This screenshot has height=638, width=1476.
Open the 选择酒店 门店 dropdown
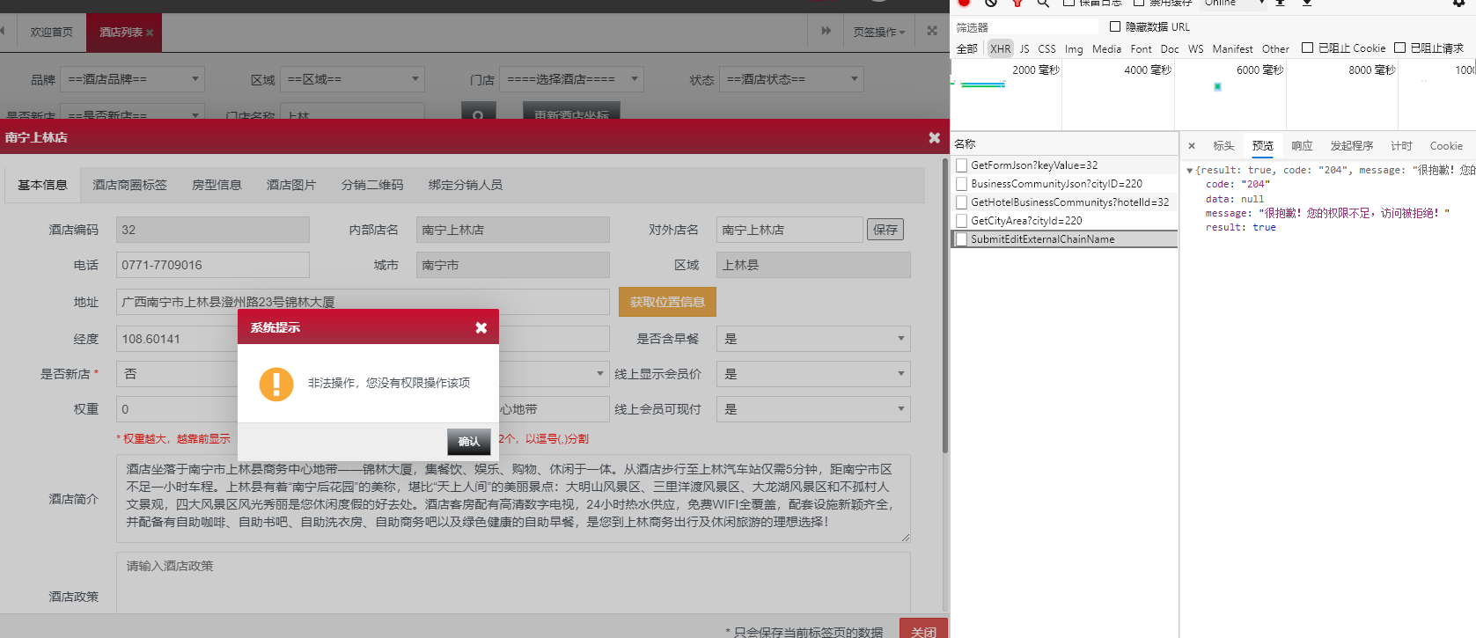[572, 79]
